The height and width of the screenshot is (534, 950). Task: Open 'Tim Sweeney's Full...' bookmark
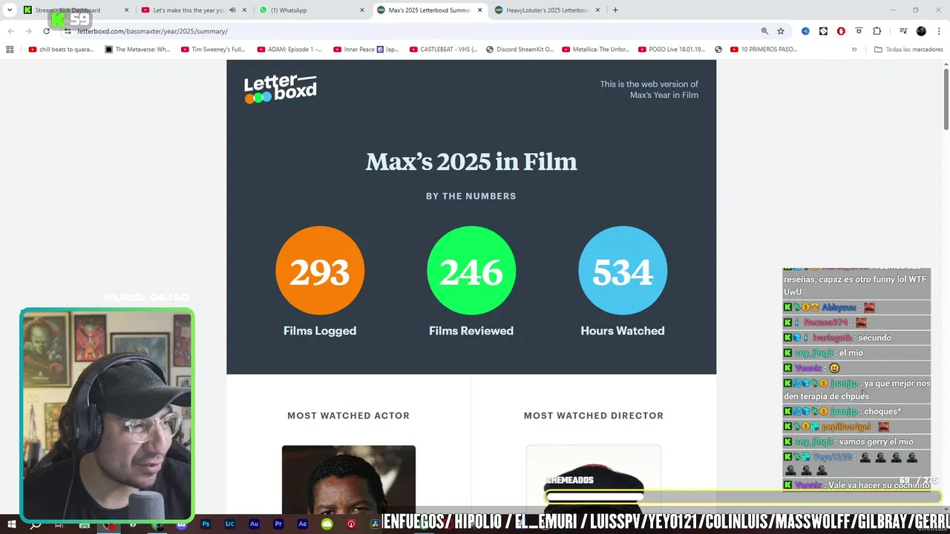coord(212,50)
